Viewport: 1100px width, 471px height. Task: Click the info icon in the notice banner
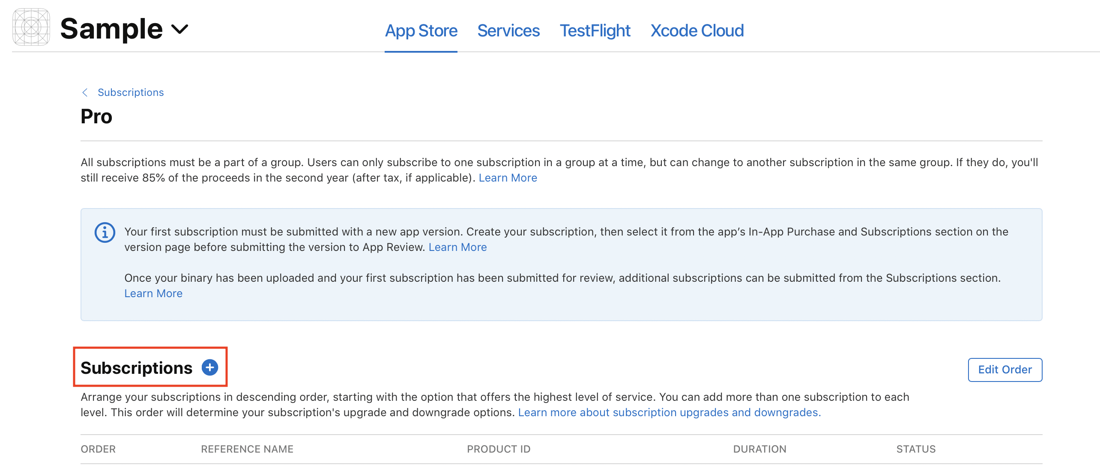[105, 233]
